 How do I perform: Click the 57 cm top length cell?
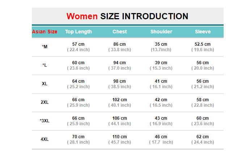tap(79, 44)
